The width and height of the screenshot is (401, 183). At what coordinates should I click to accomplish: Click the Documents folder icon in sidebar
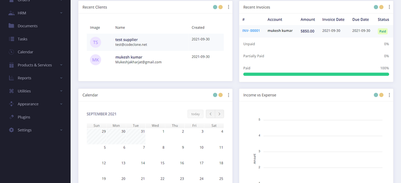pyautogui.click(x=11, y=26)
